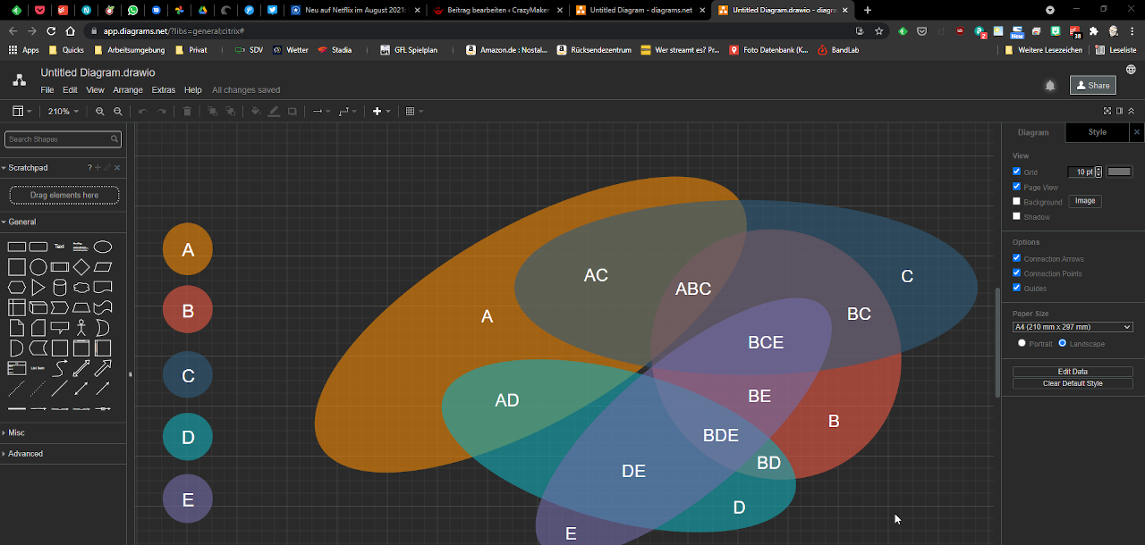
Task: Open the Connection arrow style dropdown
Action: pyautogui.click(x=321, y=112)
